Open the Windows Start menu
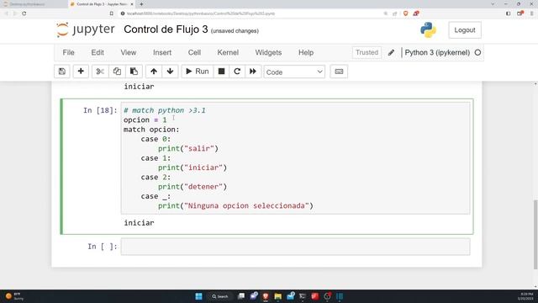Viewport: 538px width, 303px height. point(198,296)
